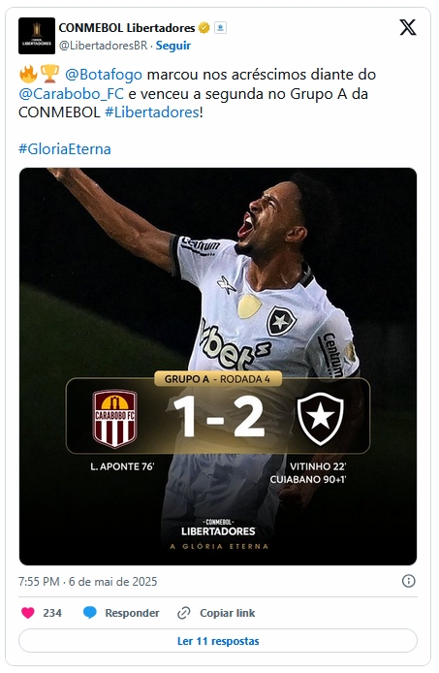
Task: Follow the account via Seguir
Action: 173,46
